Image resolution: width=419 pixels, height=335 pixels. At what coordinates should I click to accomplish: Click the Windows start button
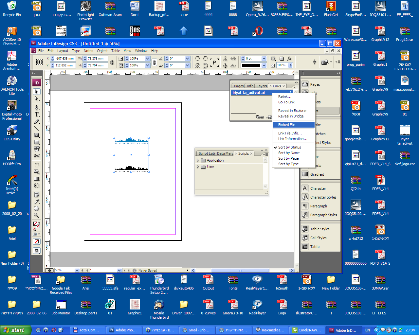click(x=15, y=330)
